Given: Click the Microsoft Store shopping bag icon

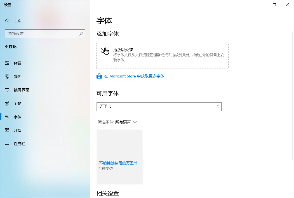Looking at the screenshot, I should click(99, 76).
